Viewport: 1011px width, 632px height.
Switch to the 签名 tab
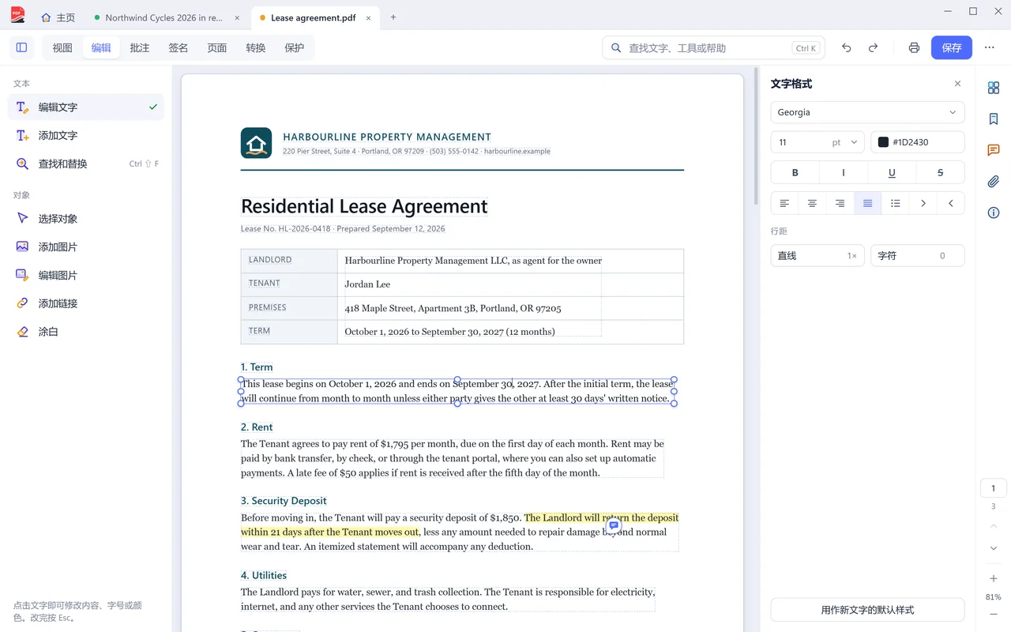click(179, 47)
